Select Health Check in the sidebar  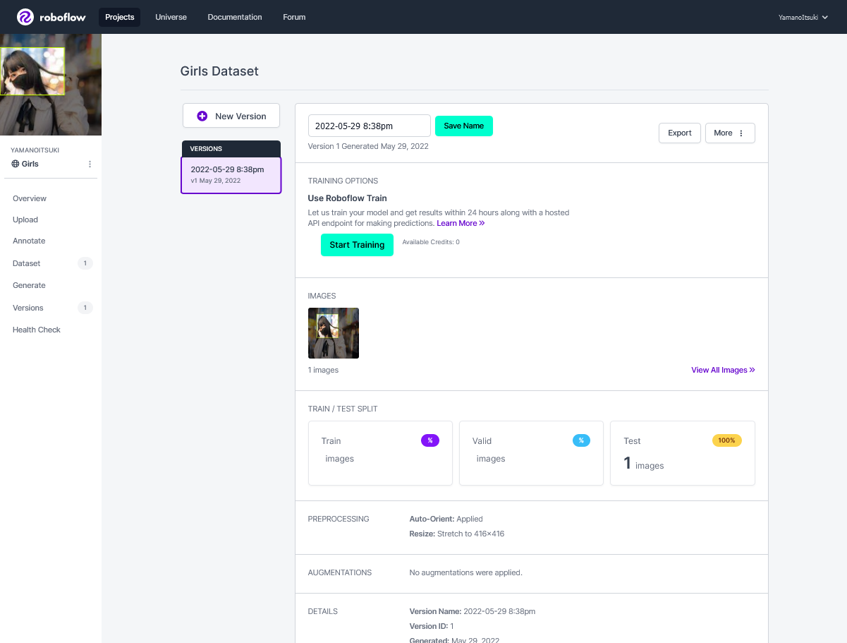[x=37, y=330]
